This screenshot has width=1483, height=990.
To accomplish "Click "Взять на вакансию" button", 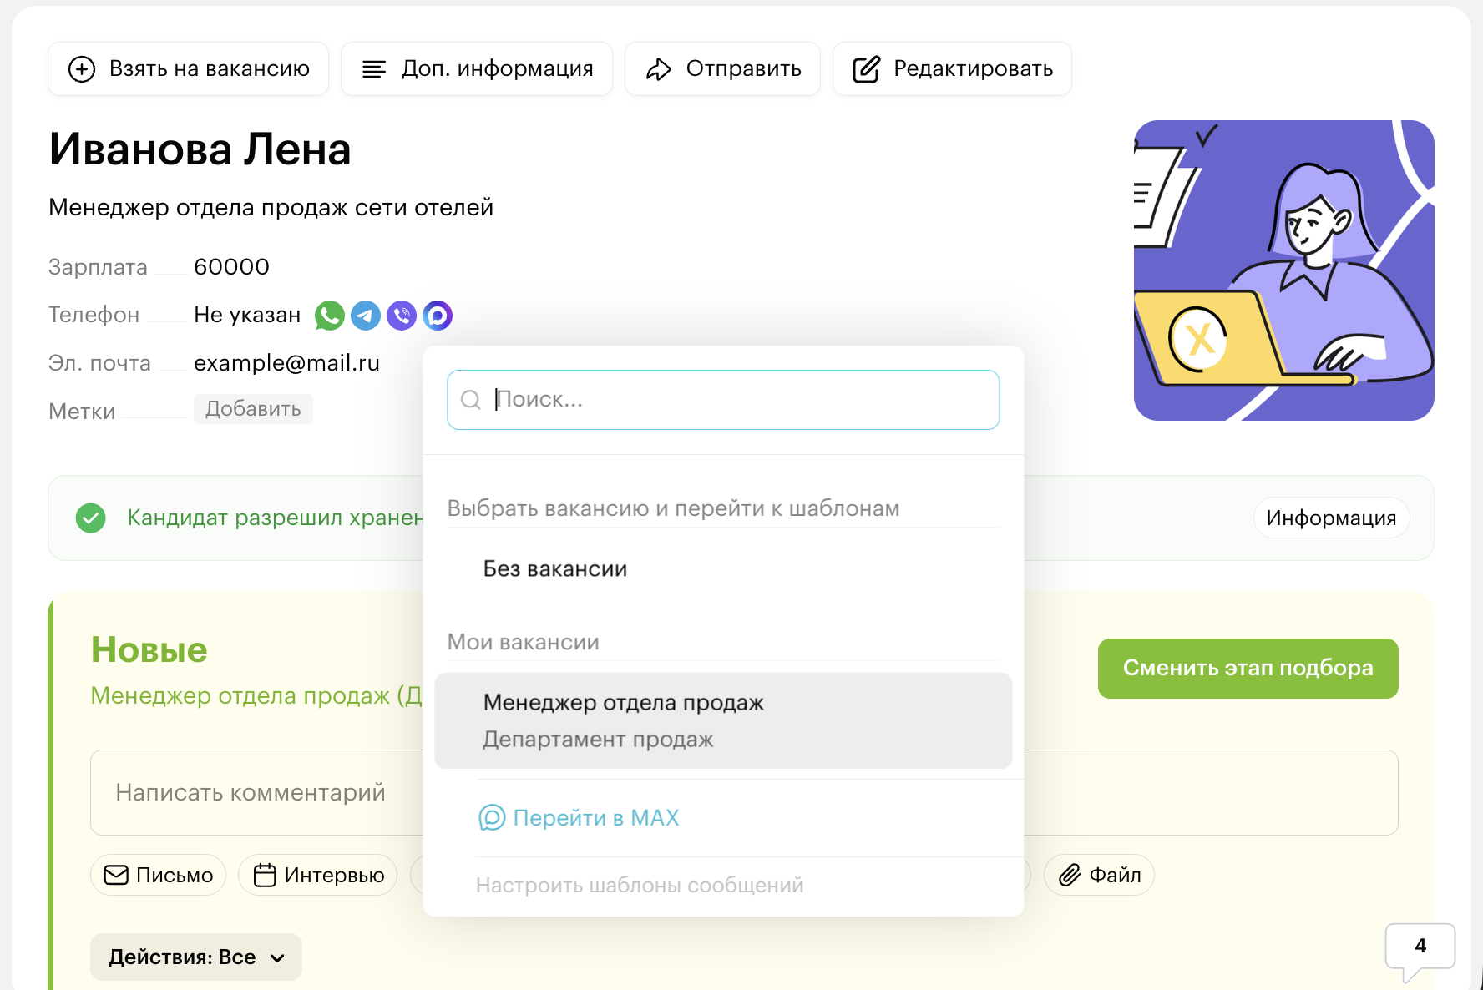I will [189, 69].
